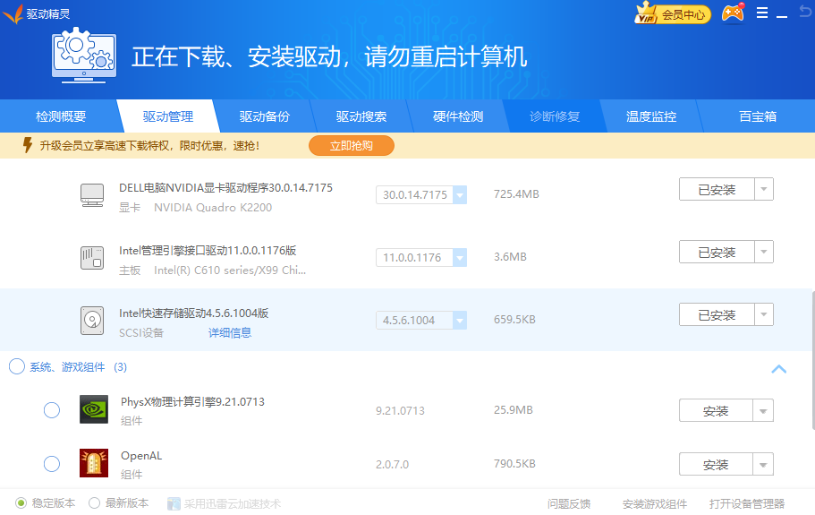Click the PhysX NVIDIA component icon
Screen dimensions: 815x515
tap(94, 409)
